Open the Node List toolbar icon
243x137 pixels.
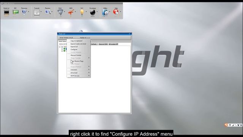6,12
